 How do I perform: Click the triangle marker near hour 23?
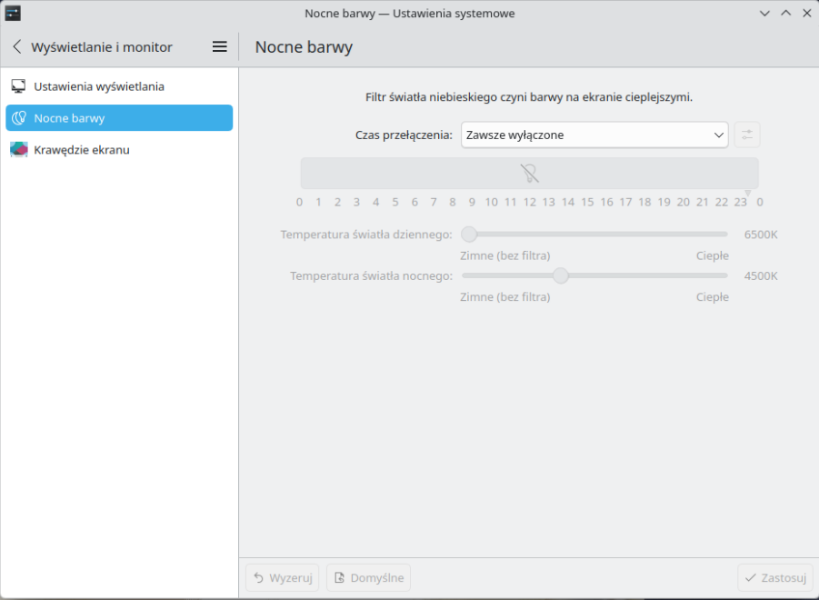747,193
